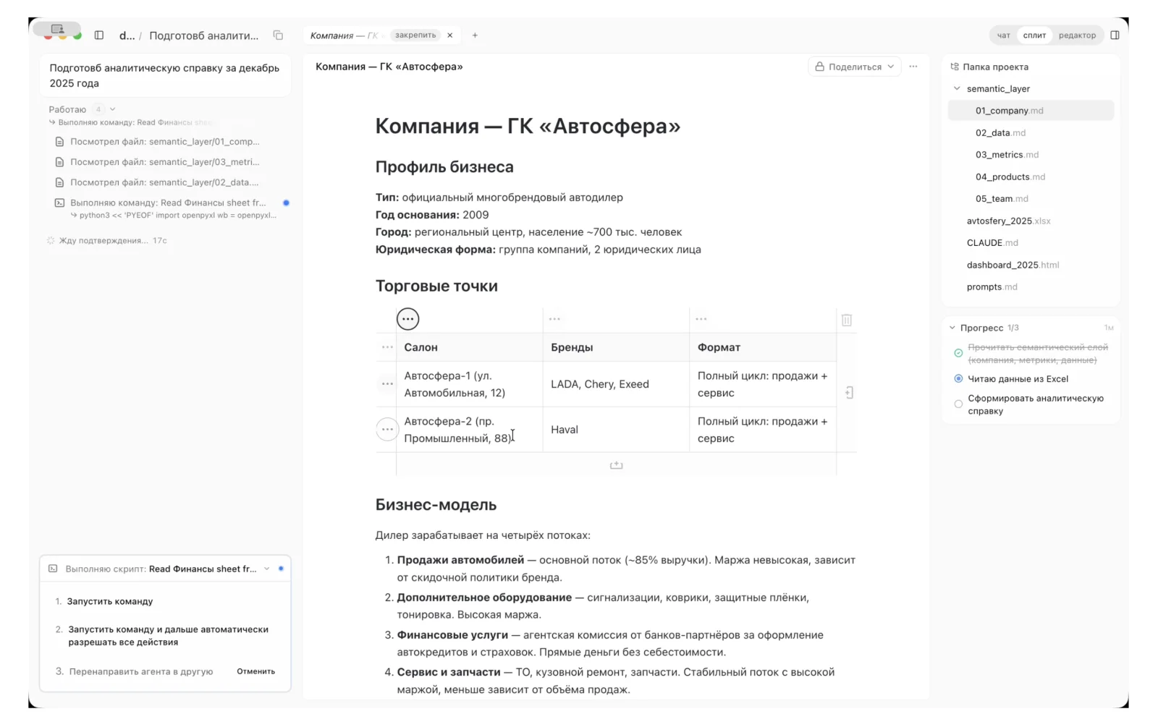Open first column options circled dots
The width and height of the screenshot is (1158, 727).
point(408,319)
